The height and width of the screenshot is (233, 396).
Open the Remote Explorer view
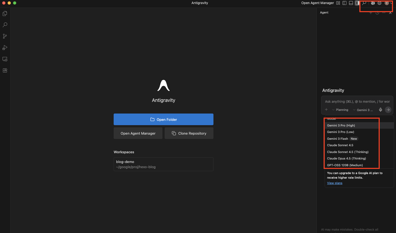[5, 59]
